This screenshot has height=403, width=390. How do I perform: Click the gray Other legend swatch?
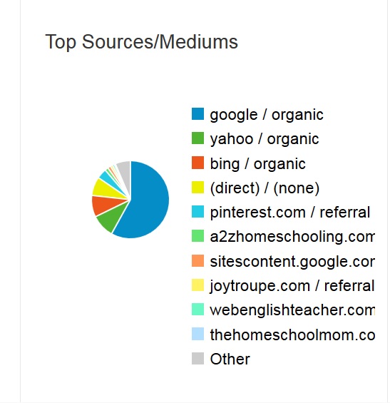(197, 358)
